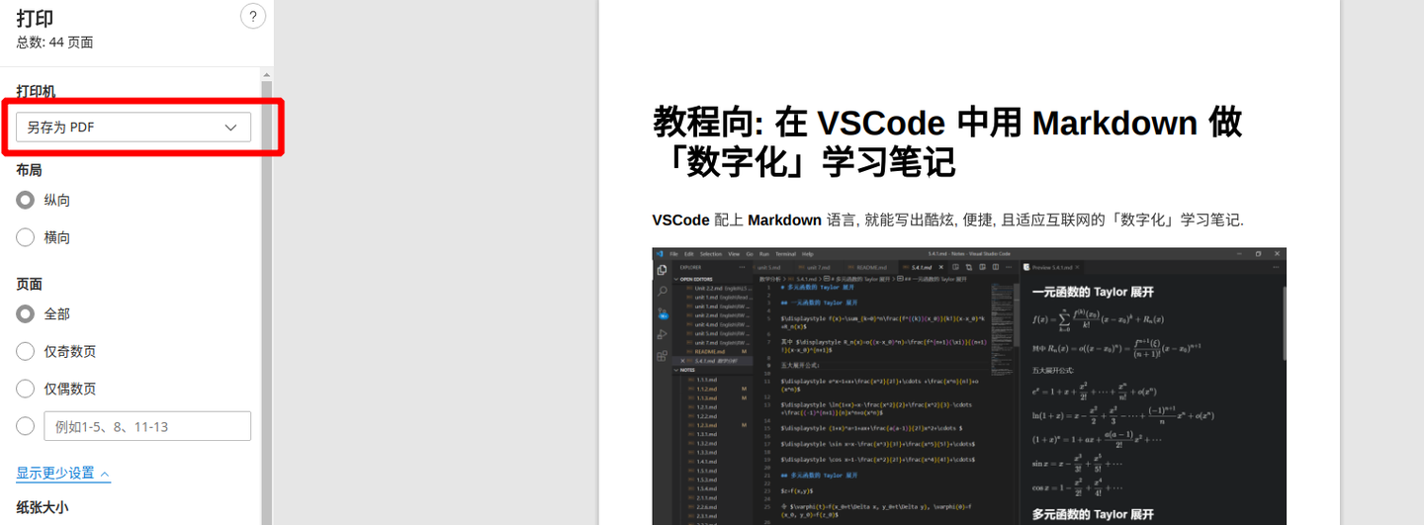
Task: Click the 页面 section label
Action: click(x=29, y=284)
